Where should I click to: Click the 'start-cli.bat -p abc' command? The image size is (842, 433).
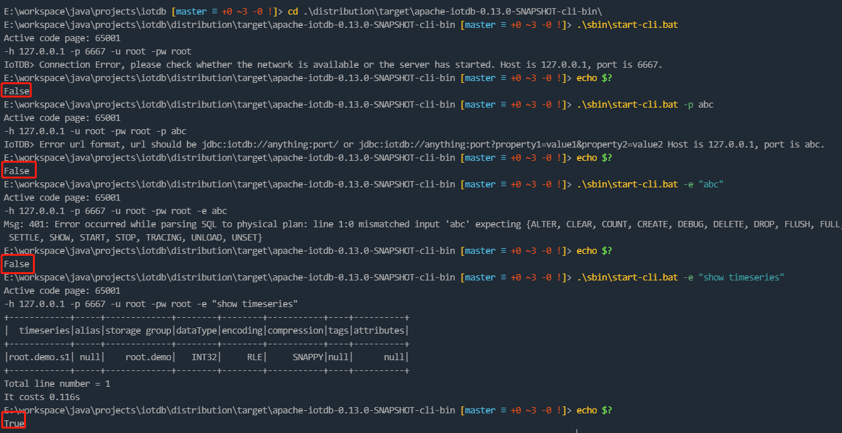point(645,104)
